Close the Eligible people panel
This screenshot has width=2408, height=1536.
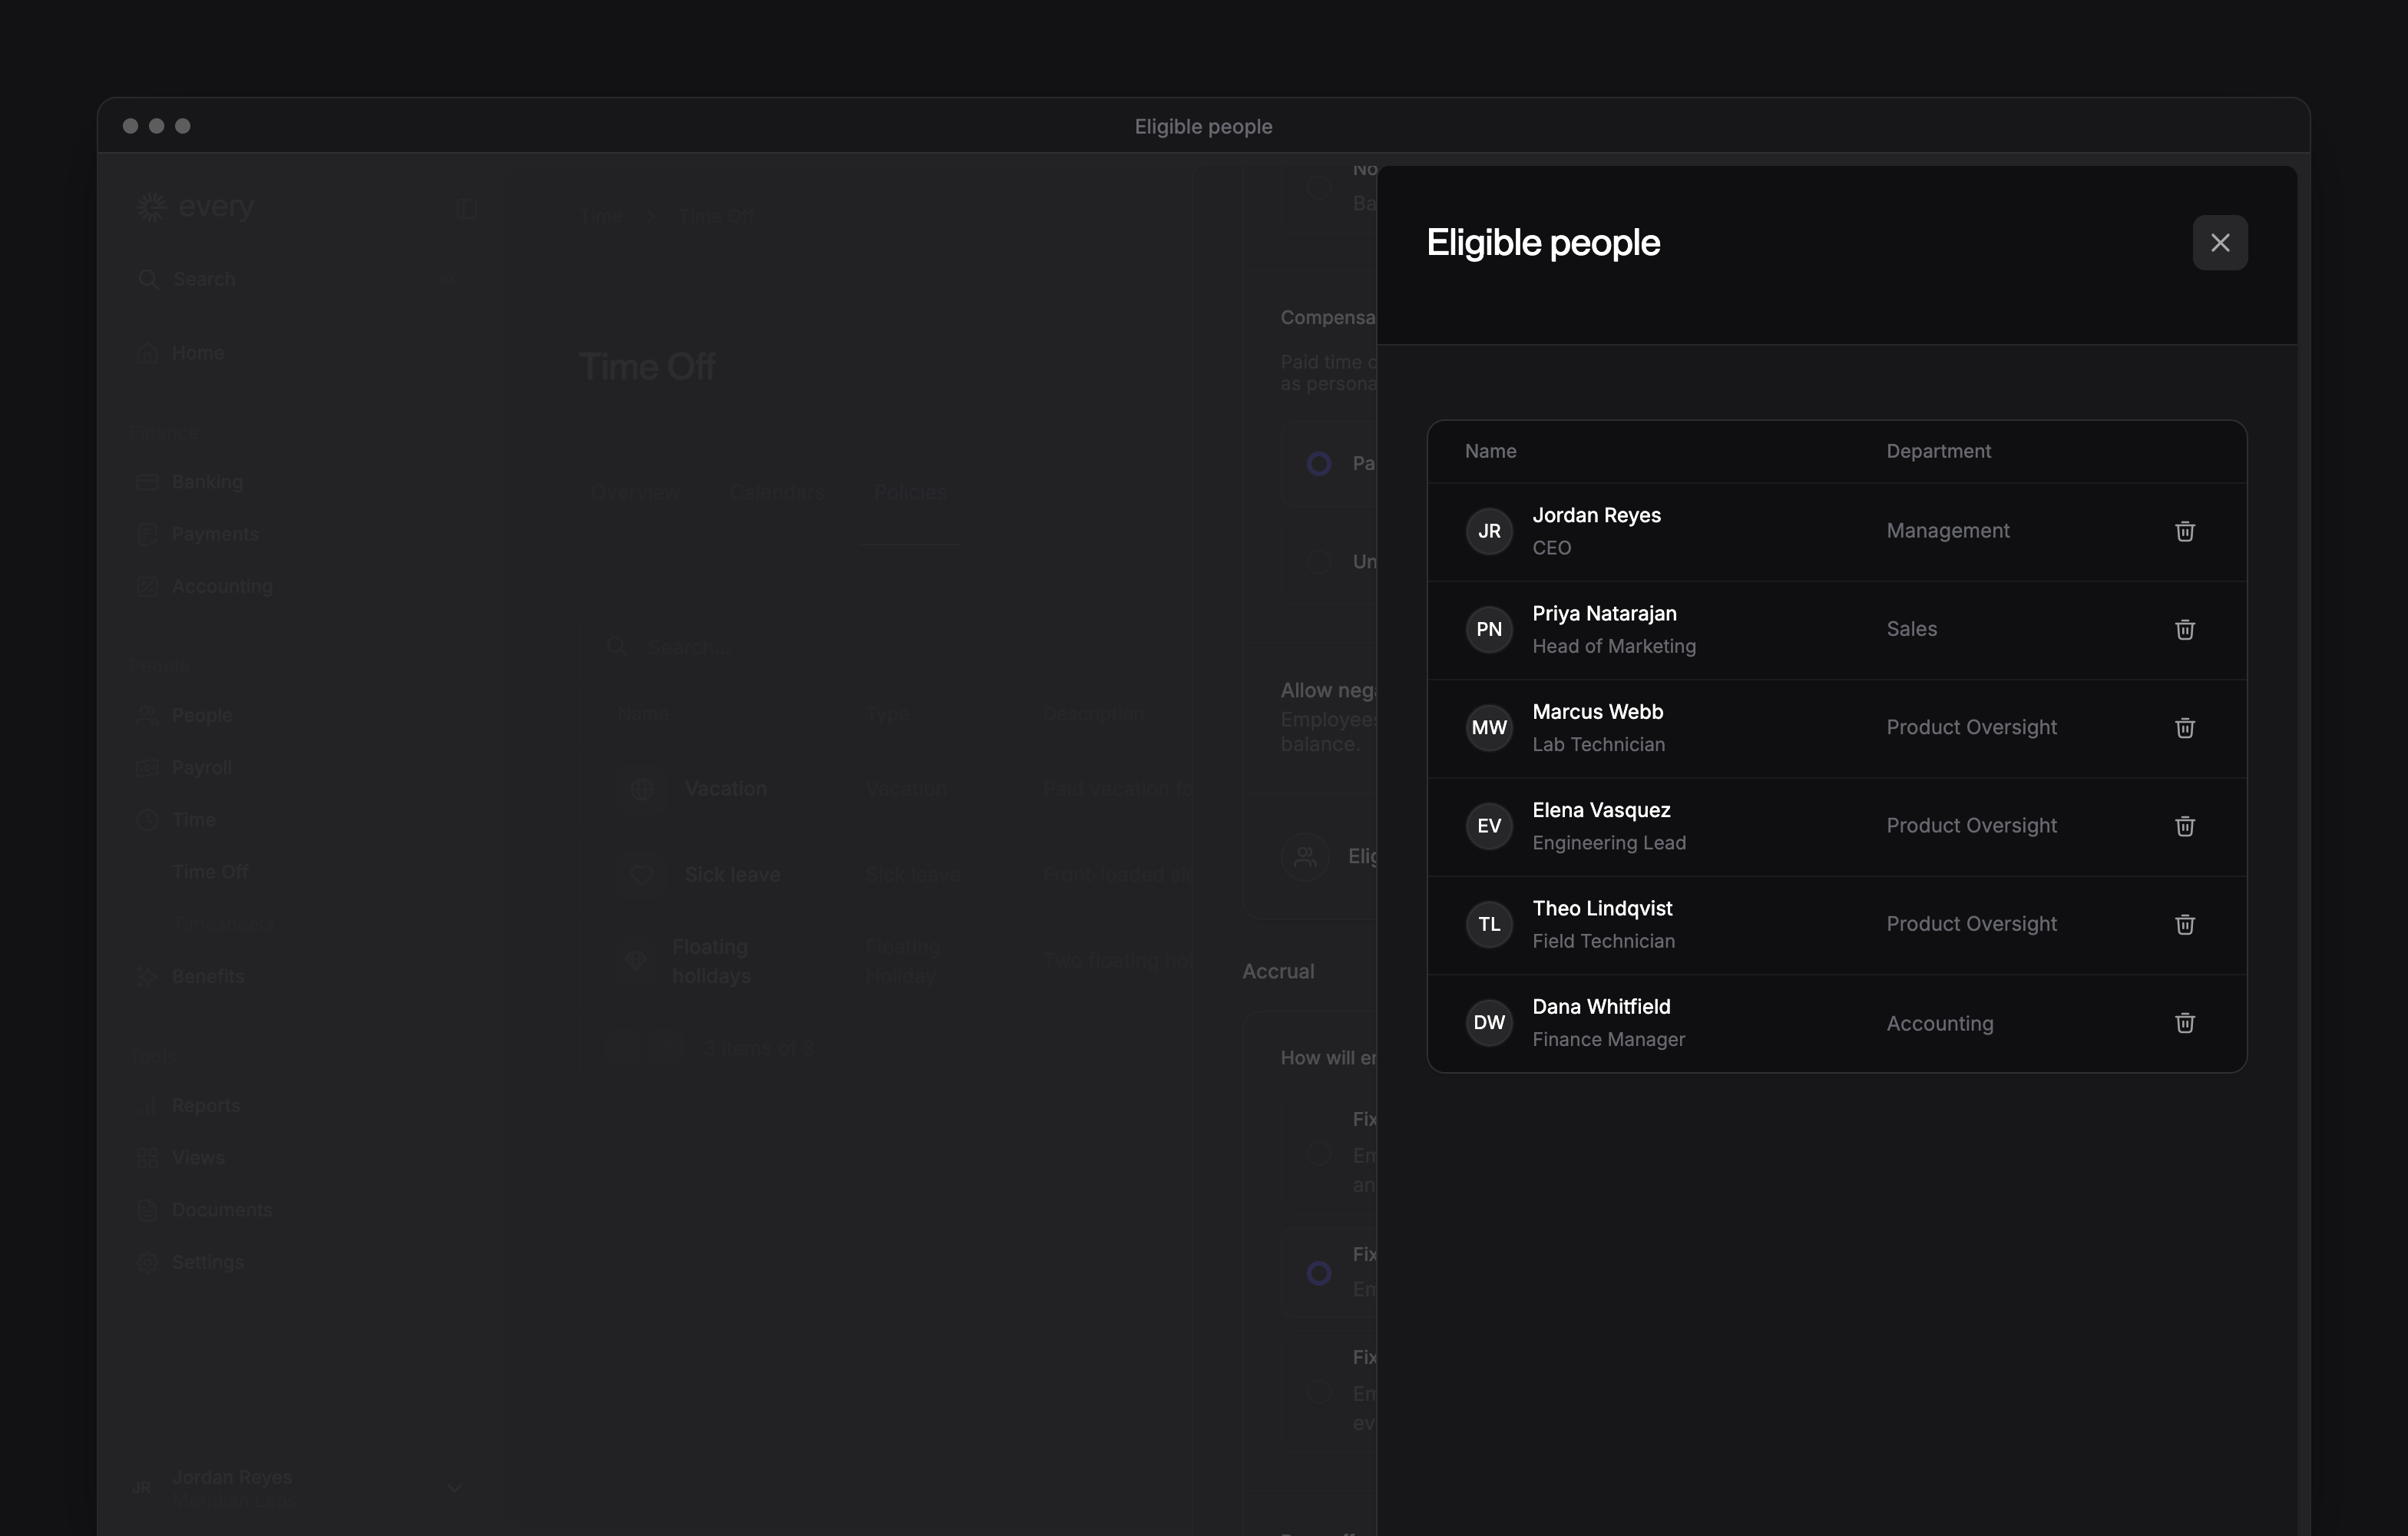click(2220, 243)
